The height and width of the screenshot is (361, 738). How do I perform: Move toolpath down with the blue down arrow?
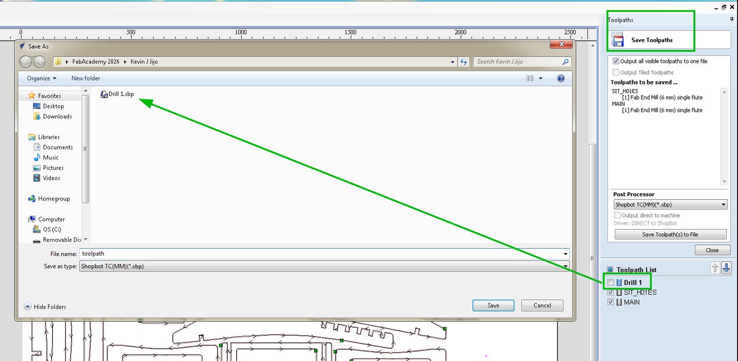[726, 267]
